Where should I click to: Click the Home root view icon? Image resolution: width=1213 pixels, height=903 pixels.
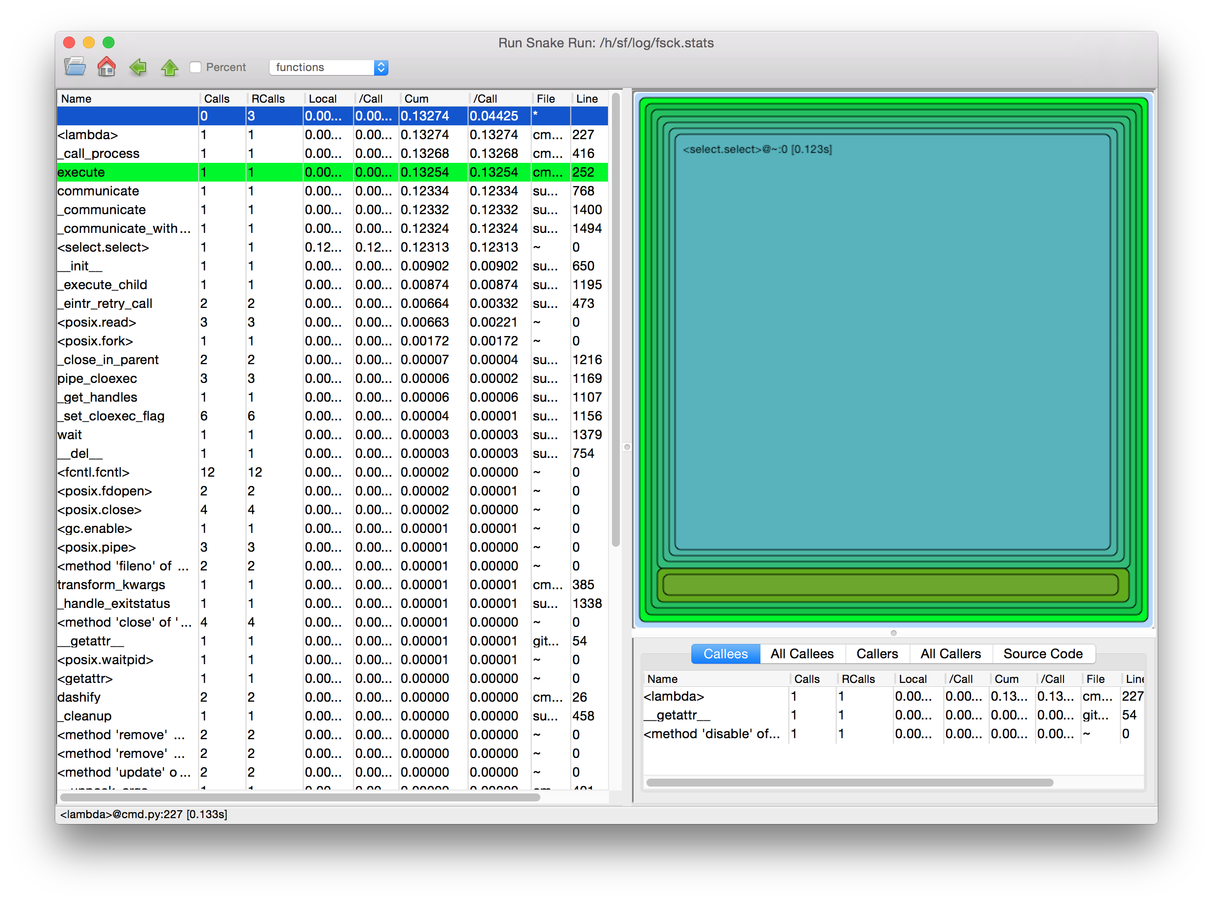pyautogui.click(x=106, y=67)
